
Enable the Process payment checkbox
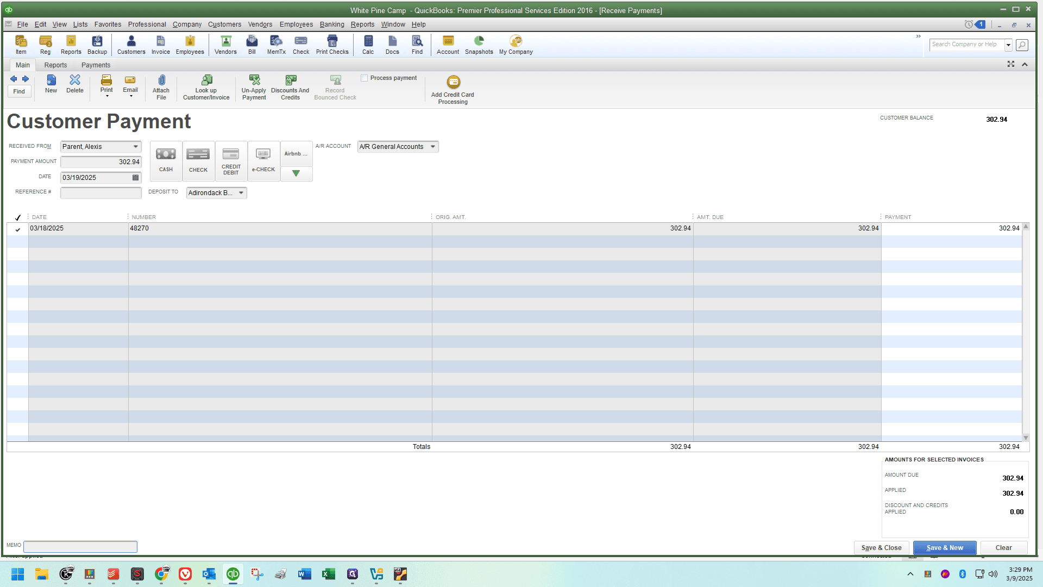pos(365,78)
